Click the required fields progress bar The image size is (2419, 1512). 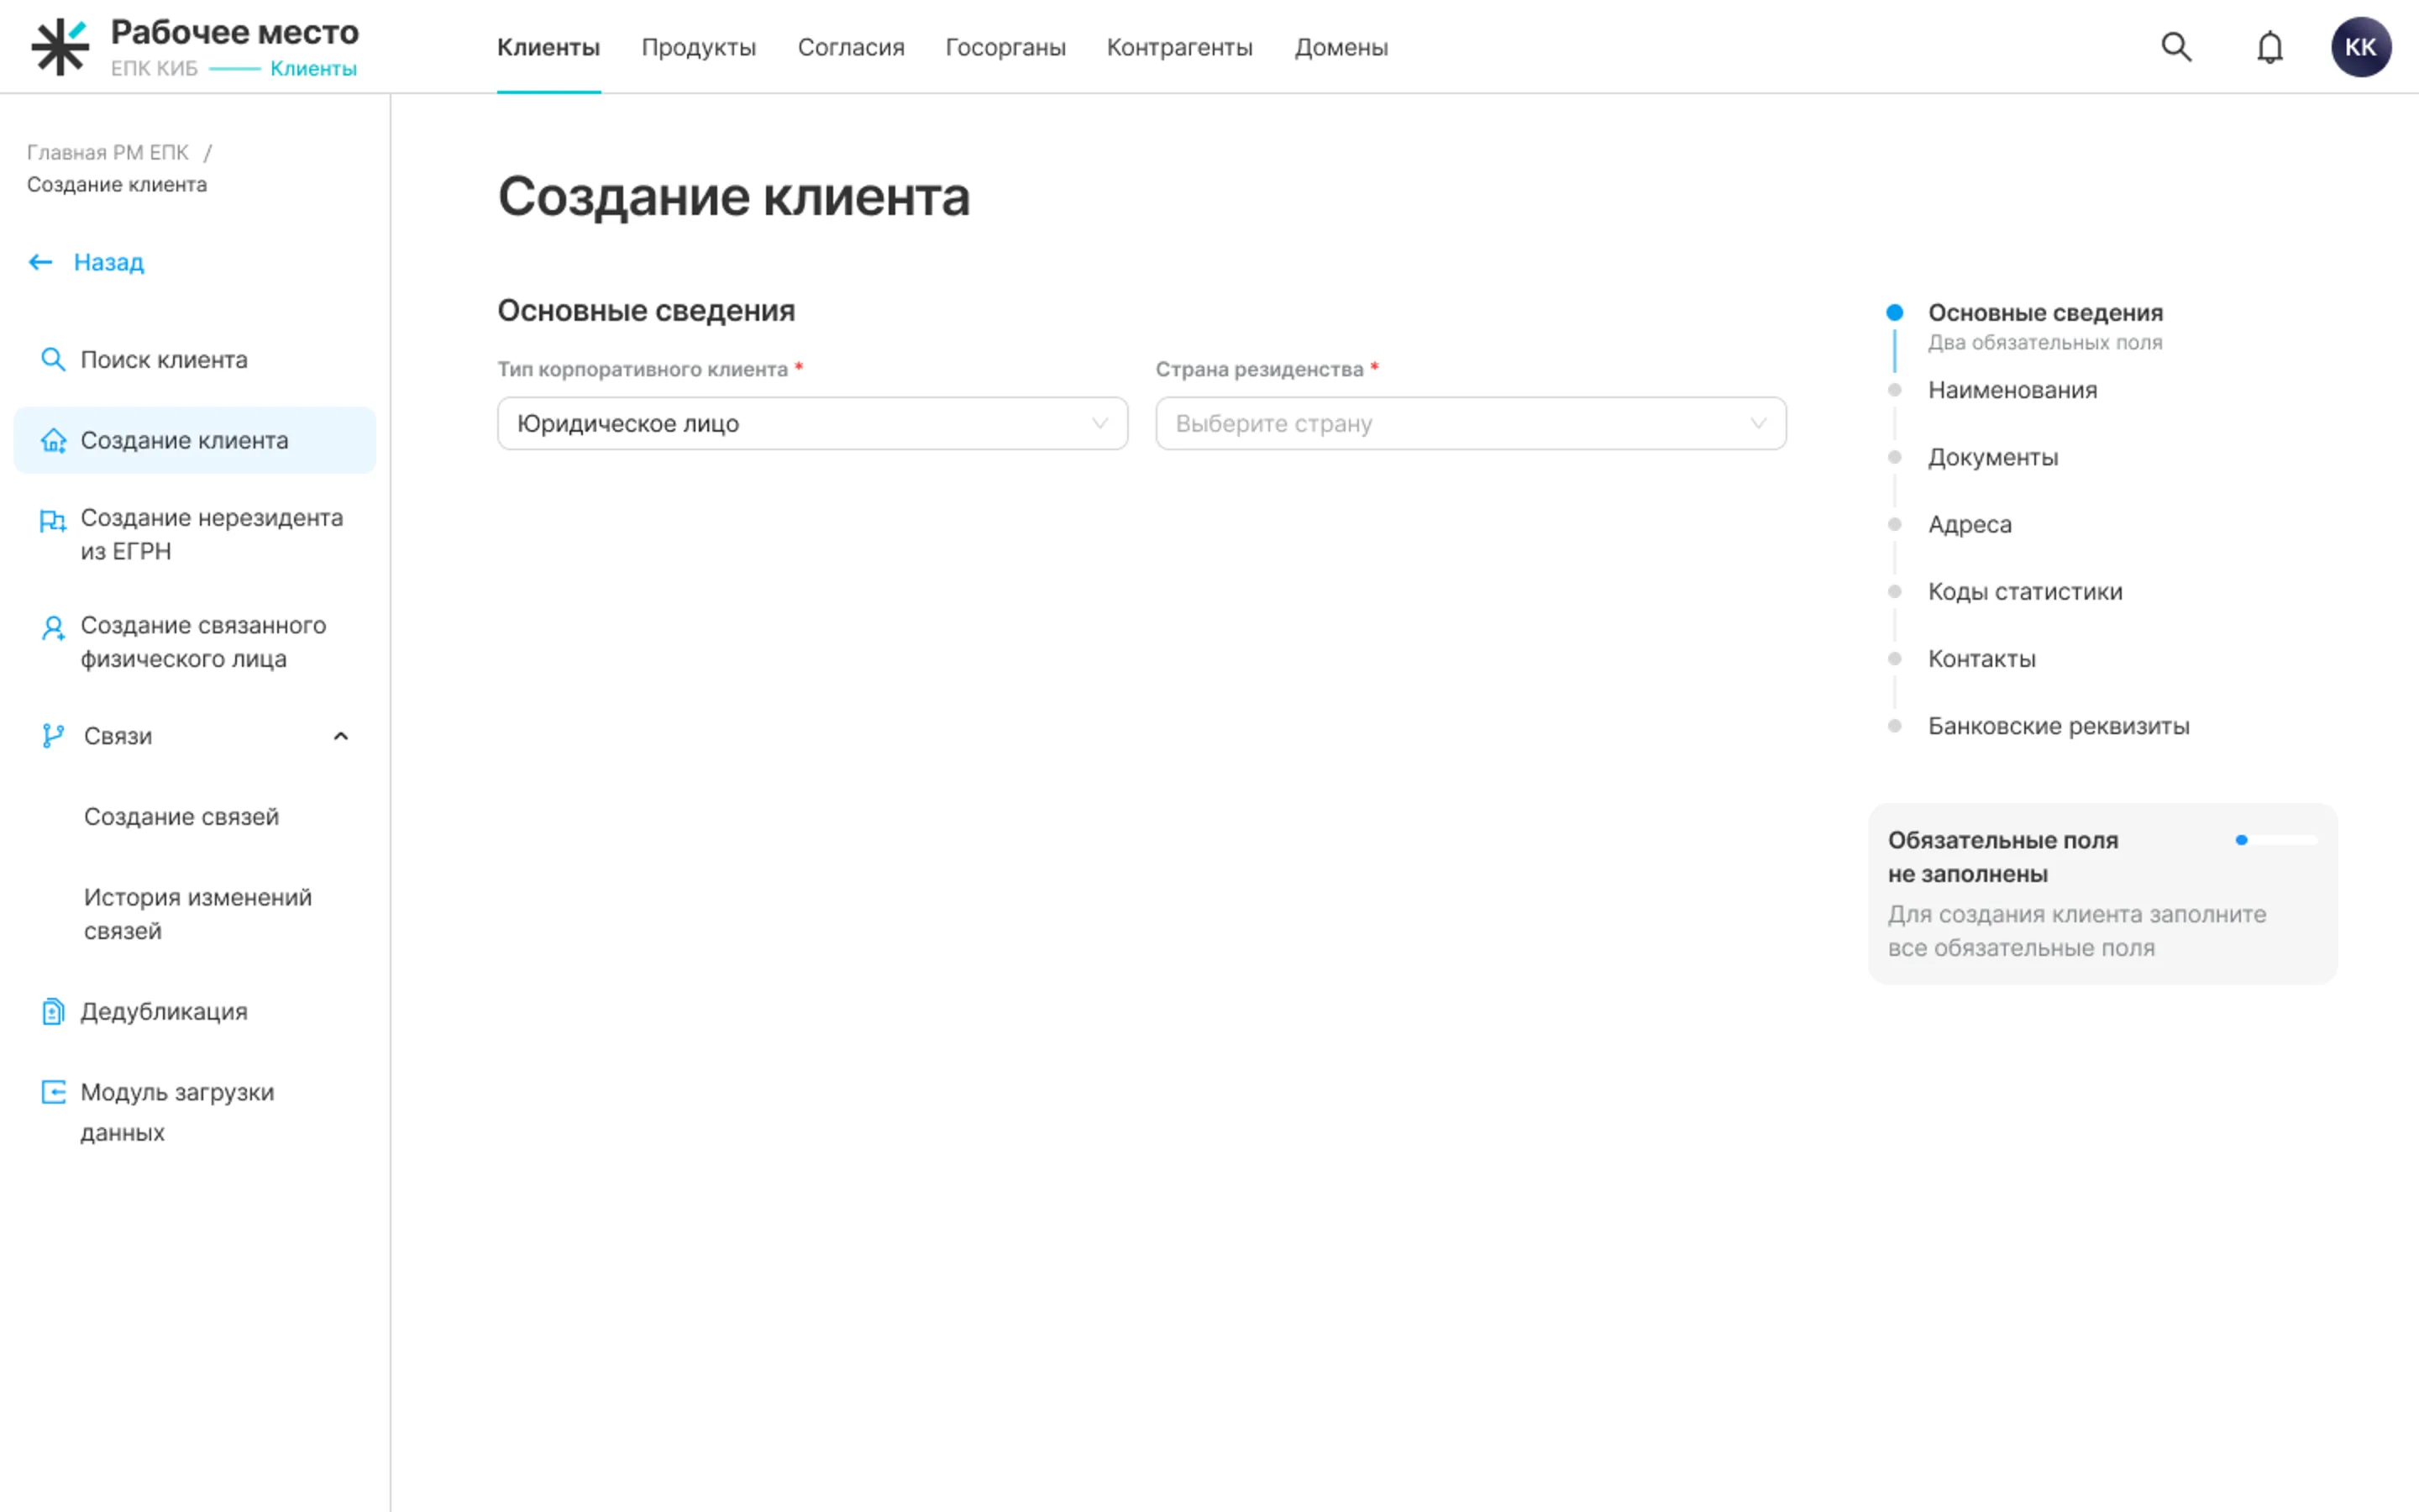2276,840
